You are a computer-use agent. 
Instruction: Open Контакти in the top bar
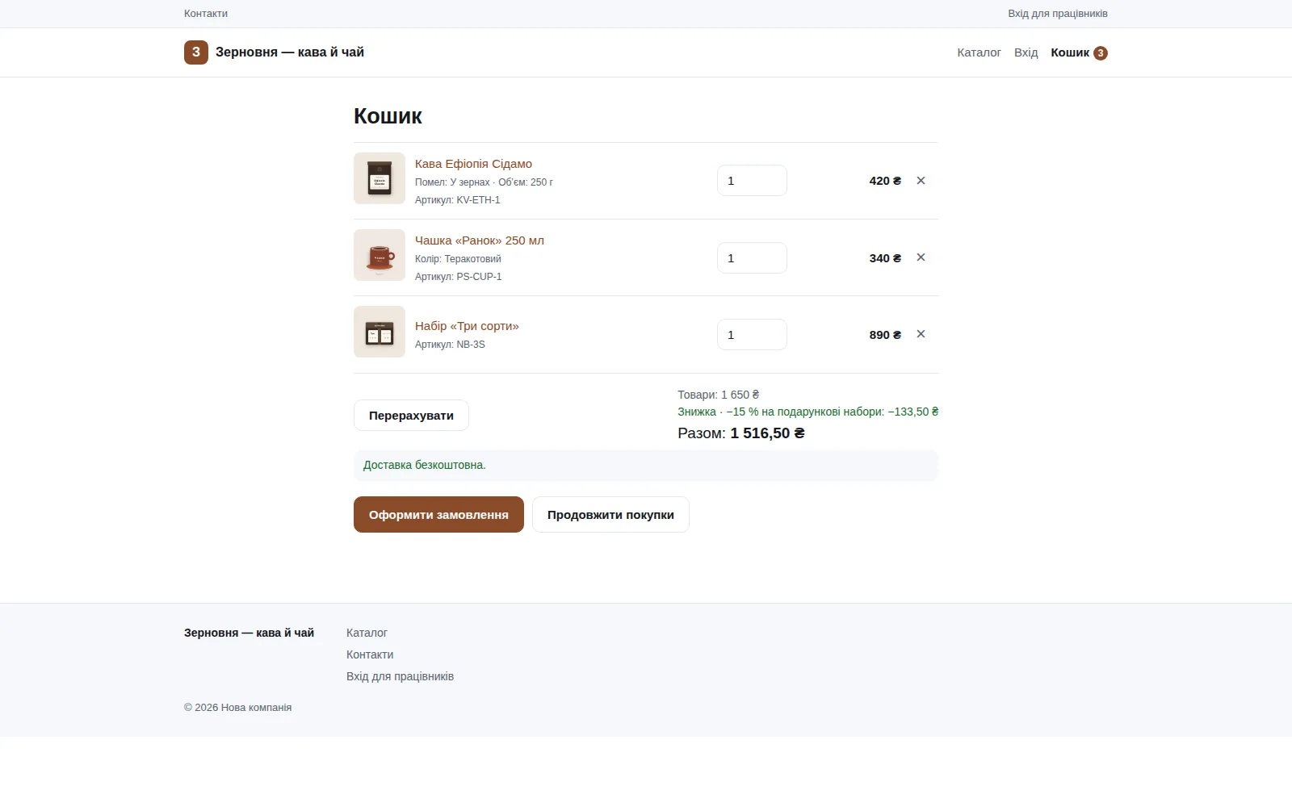[206, 14]
